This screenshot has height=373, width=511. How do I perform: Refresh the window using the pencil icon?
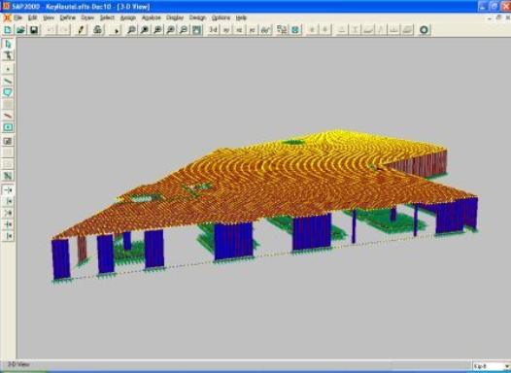tap(81, 30)
